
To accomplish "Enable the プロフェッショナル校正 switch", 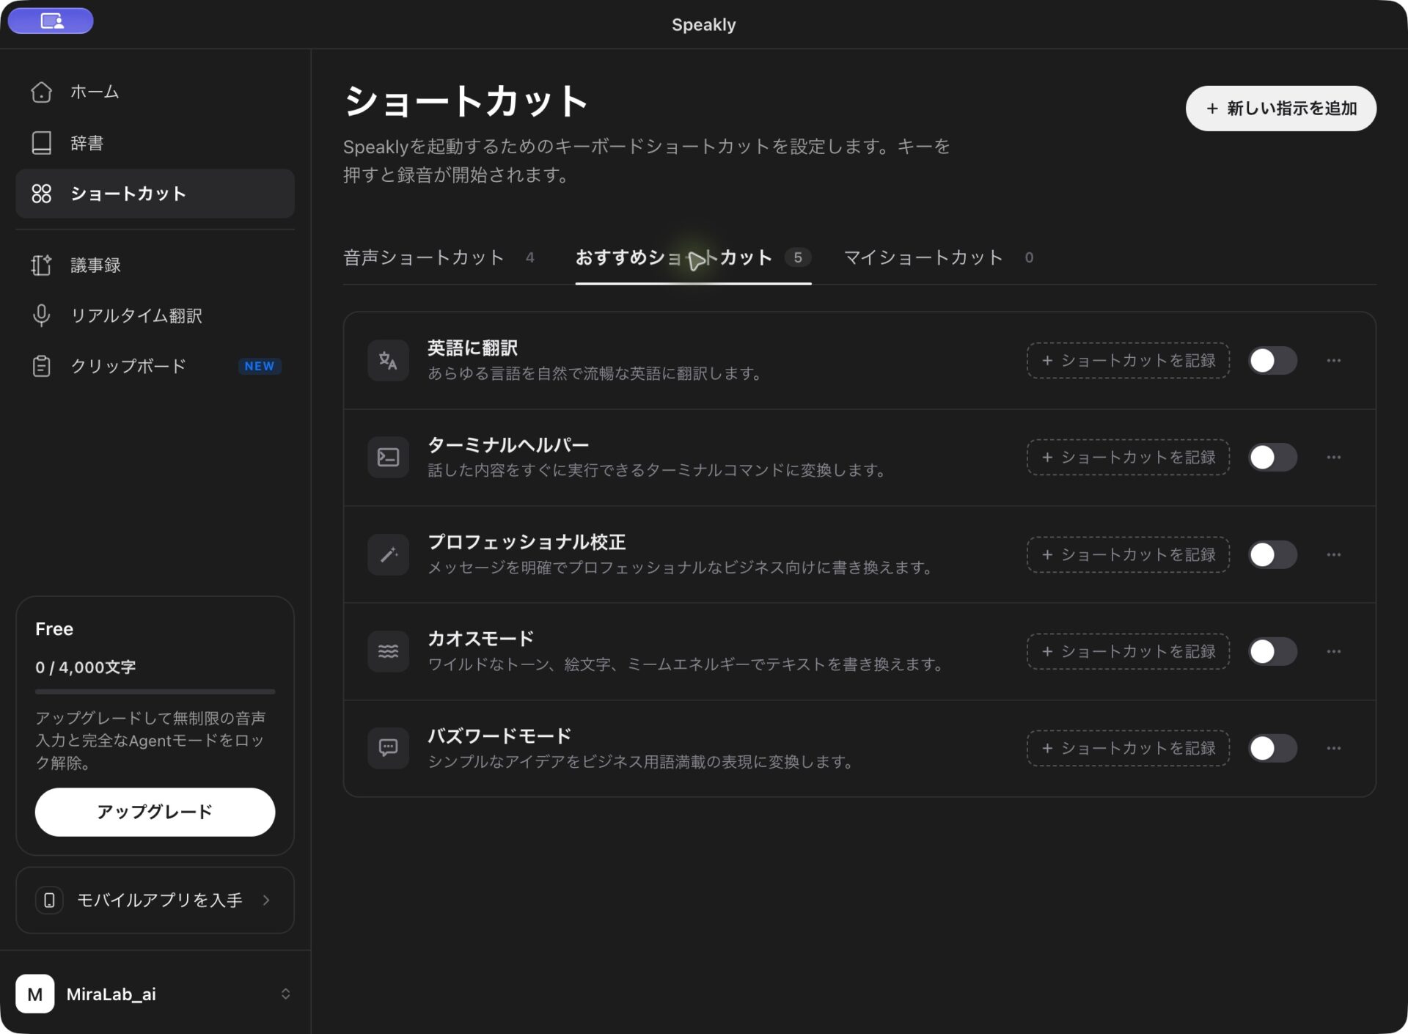I will point(1273,554).
